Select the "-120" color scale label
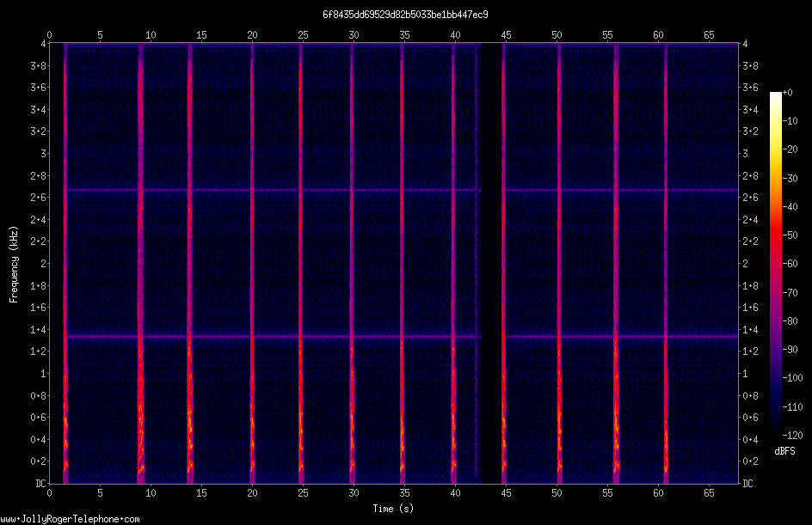 (x=793, y=436)
